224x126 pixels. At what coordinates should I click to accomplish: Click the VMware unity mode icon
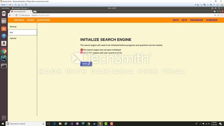pyautogui.click(x=26, y=5)
